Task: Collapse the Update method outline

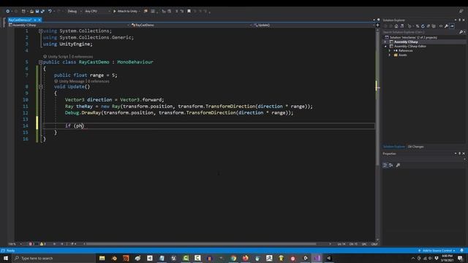Action: pyautogui.click(x=40, y=87)
